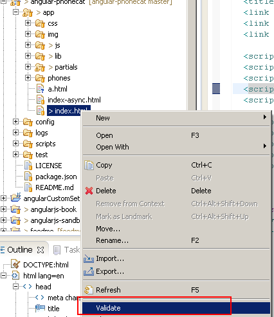Choose Refresh in the context menu

(x=176, y=290)
